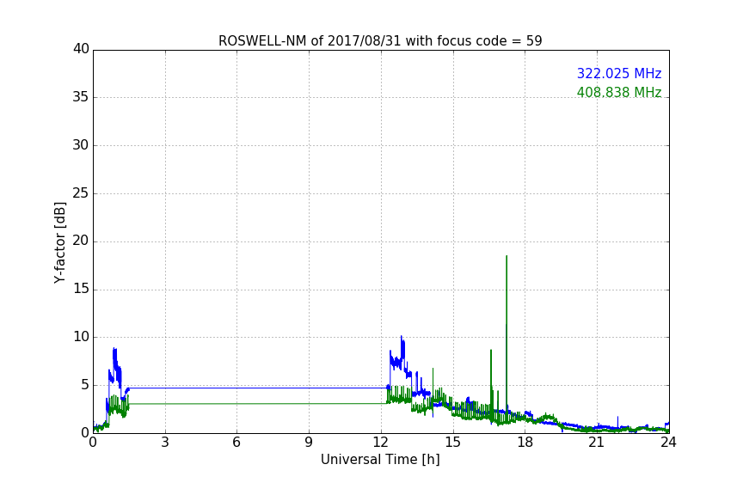Click y-axis tick label '40'
This screenshot has height=495, width=743.
tap(81, 49)
